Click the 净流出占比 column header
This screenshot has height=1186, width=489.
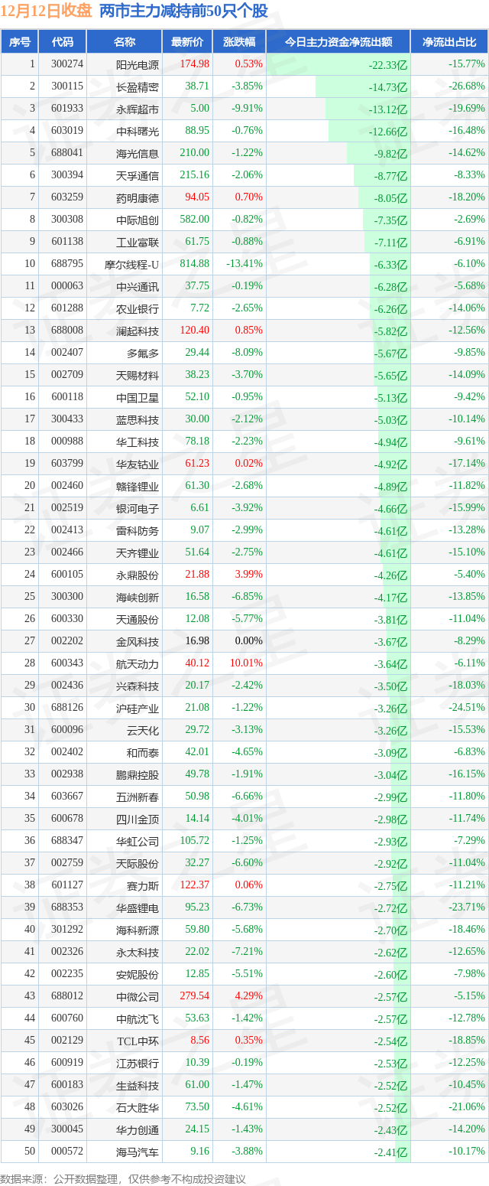[x=449, y=42]
